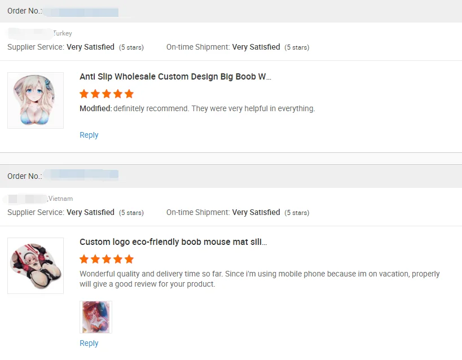Open the Anti Slip mouse pad product thumbnail
Viewport: 462px width, 360px height.
[x=36, y=100]
